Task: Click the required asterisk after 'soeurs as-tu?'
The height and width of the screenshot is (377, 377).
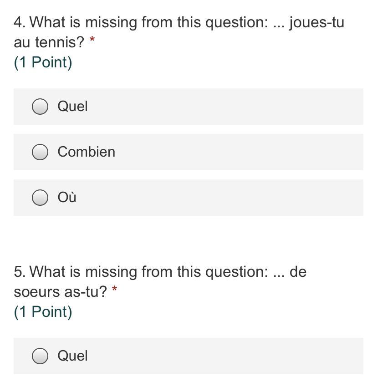Action: tap(115, 290)
